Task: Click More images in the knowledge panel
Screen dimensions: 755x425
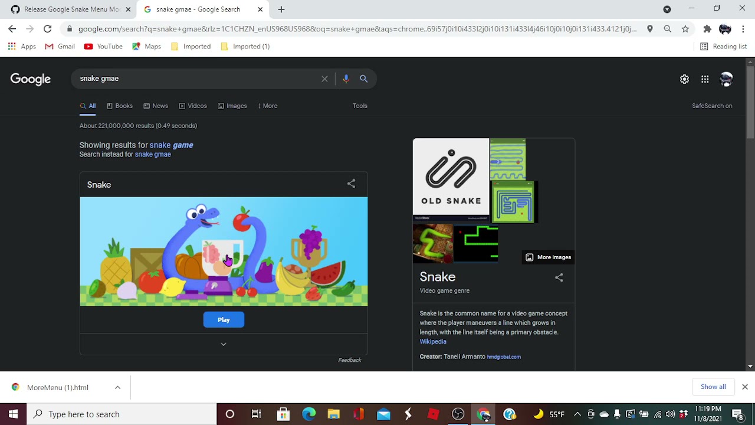Action: 548,257
